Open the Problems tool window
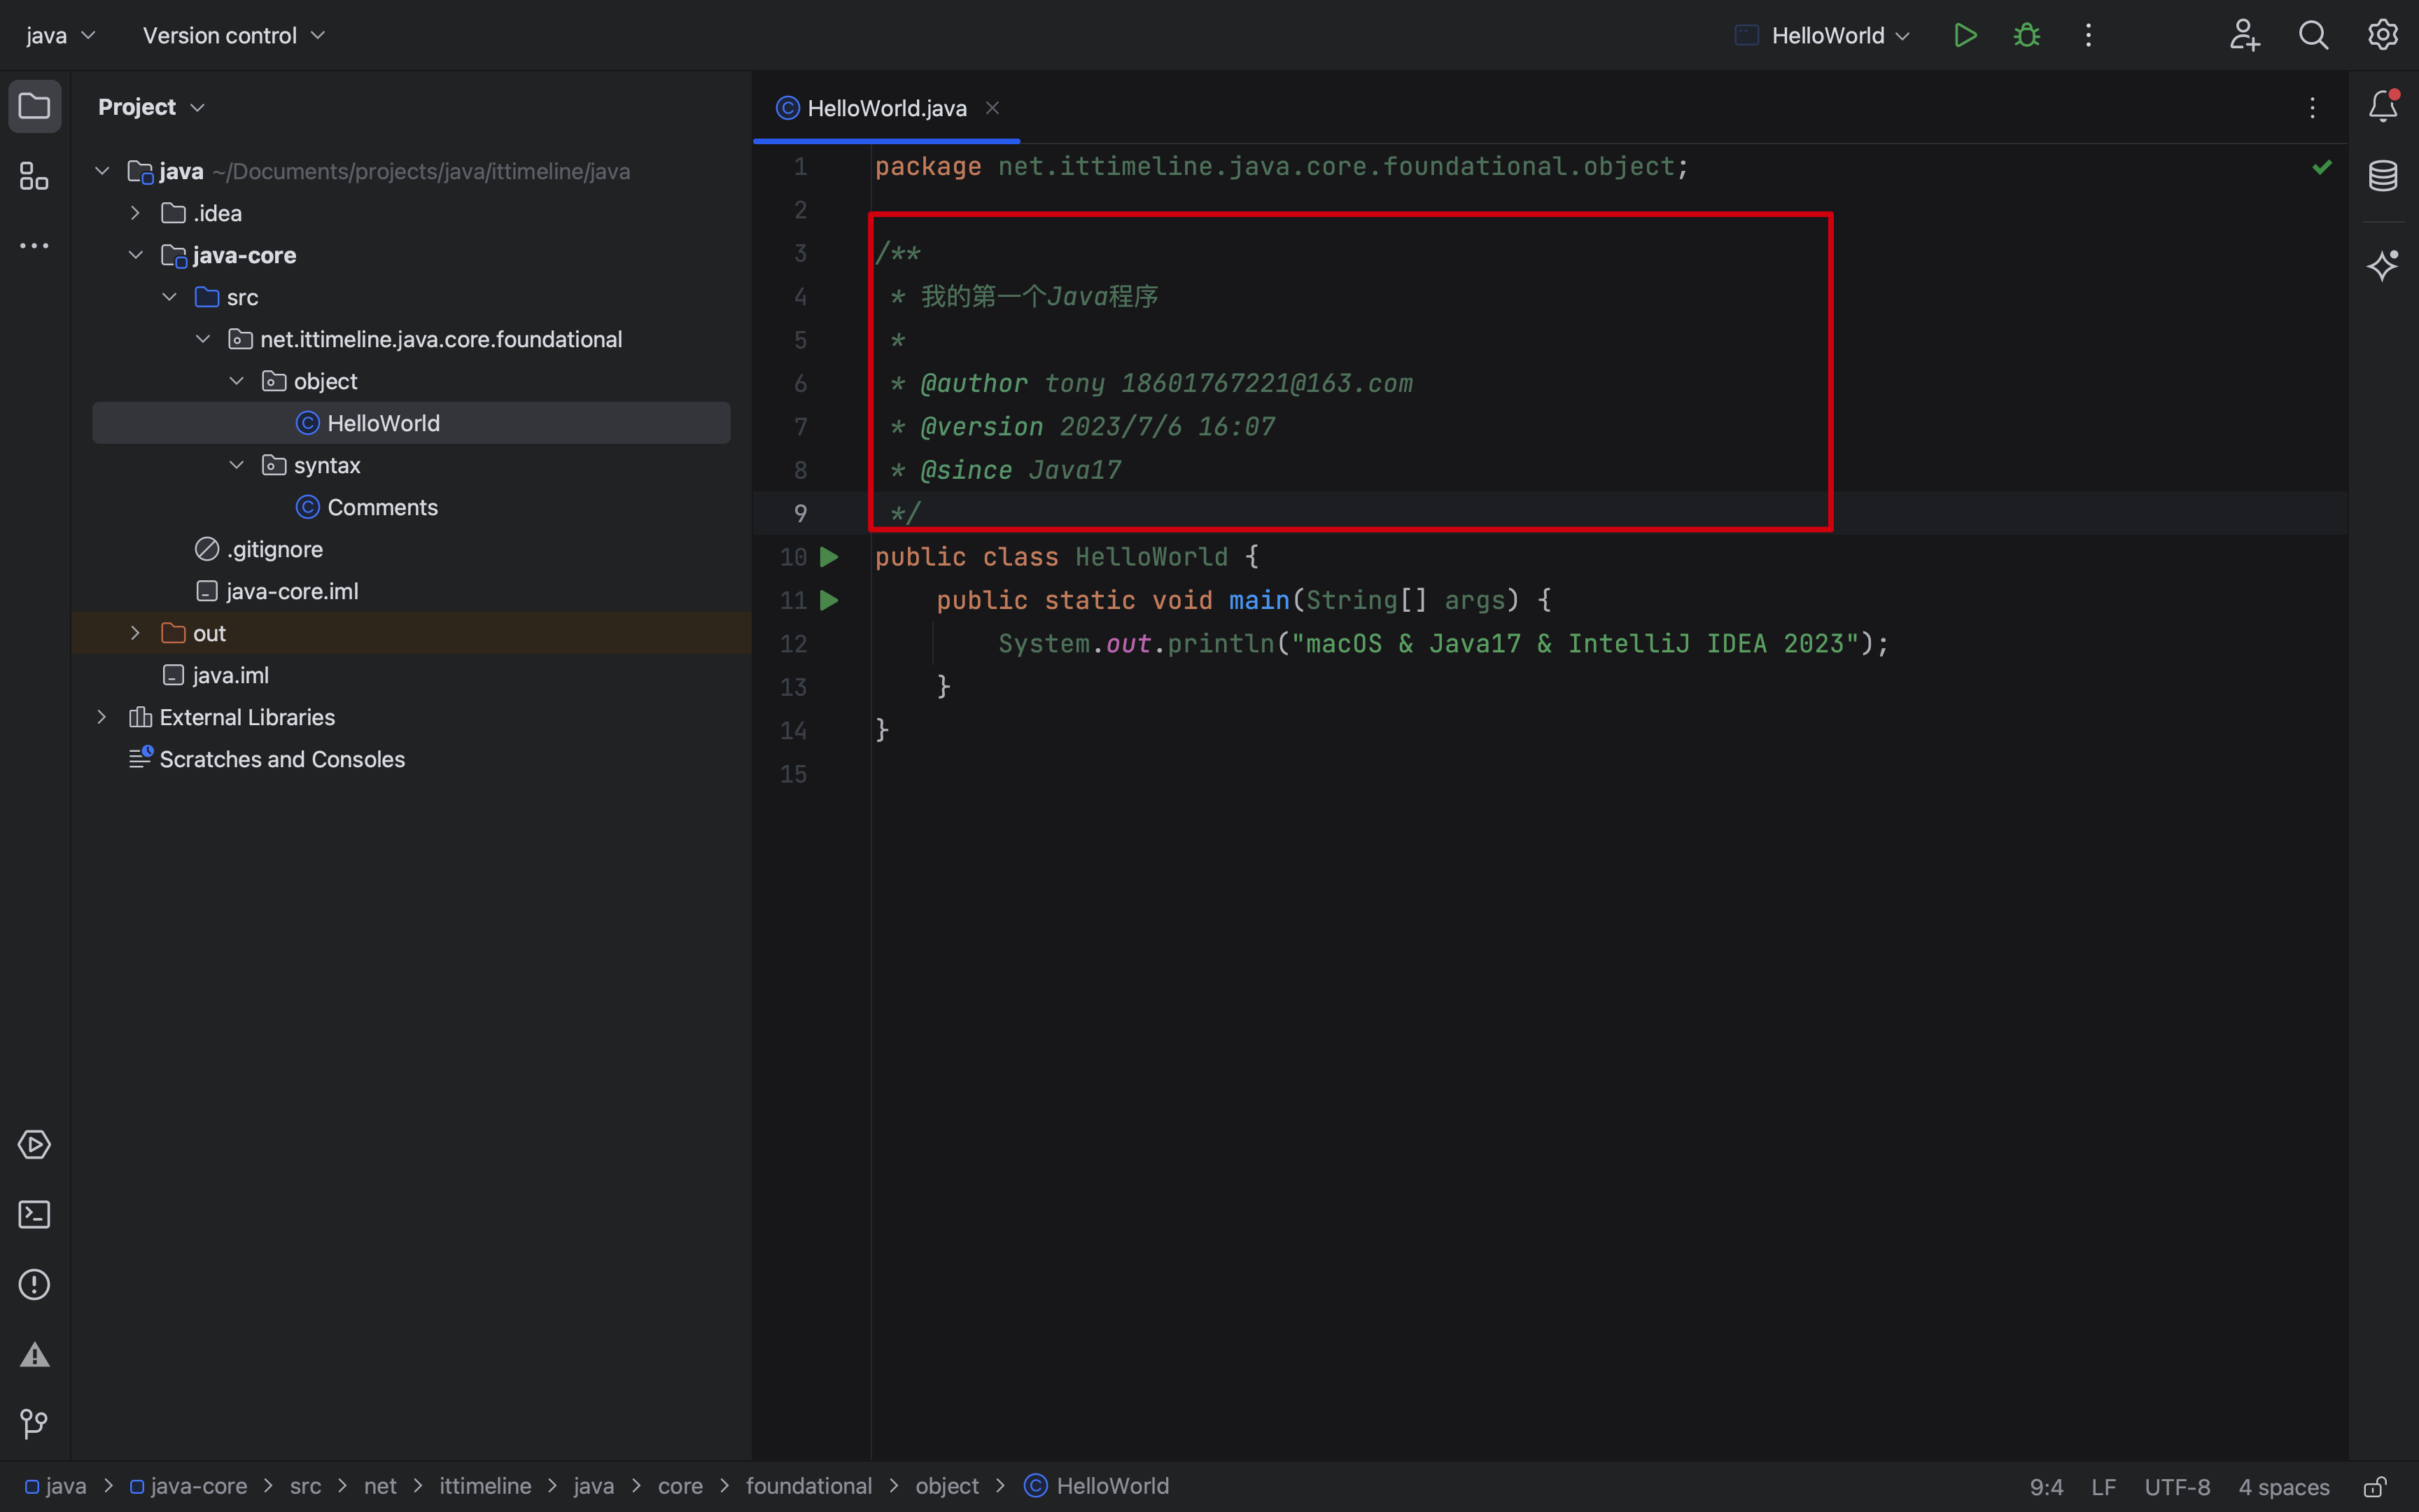Viewport: 2419px width, 1512px height. [x=35, y=1284]
